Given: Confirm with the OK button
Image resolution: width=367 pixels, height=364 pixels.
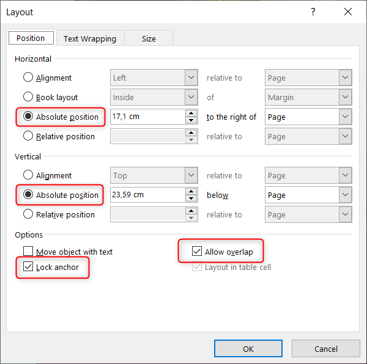Looking at the screenshot, I should tap(248, 349).
